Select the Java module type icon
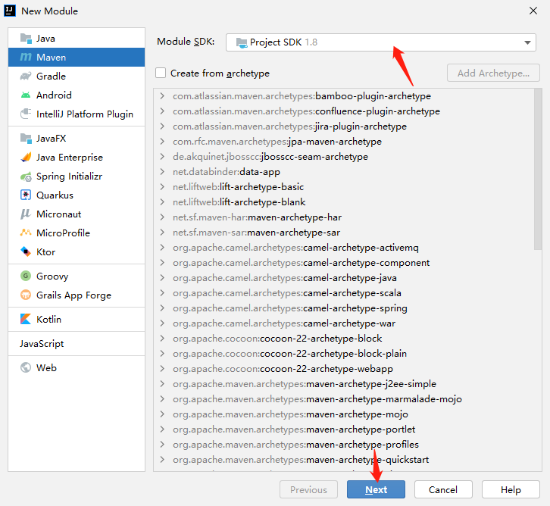The height and width of the screenshot is (506, 550). 26,38
